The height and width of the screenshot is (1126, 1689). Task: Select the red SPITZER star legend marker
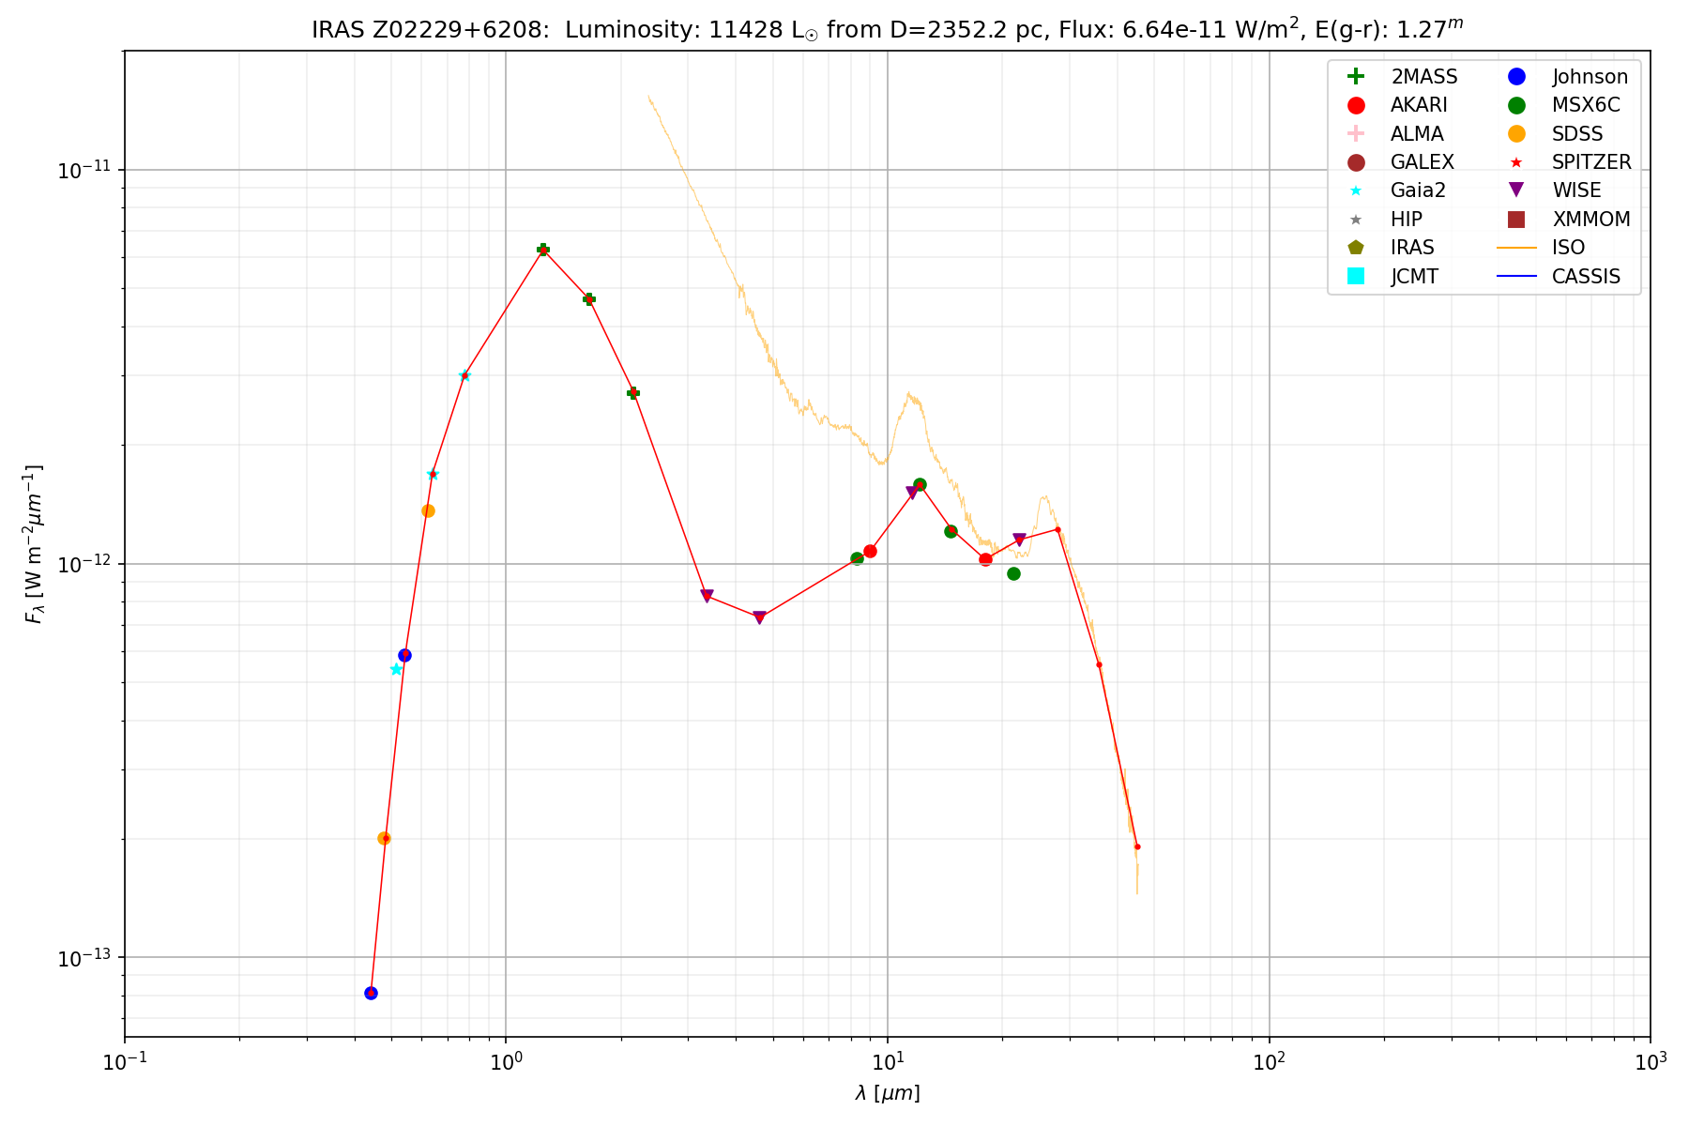pos(1515,162)
